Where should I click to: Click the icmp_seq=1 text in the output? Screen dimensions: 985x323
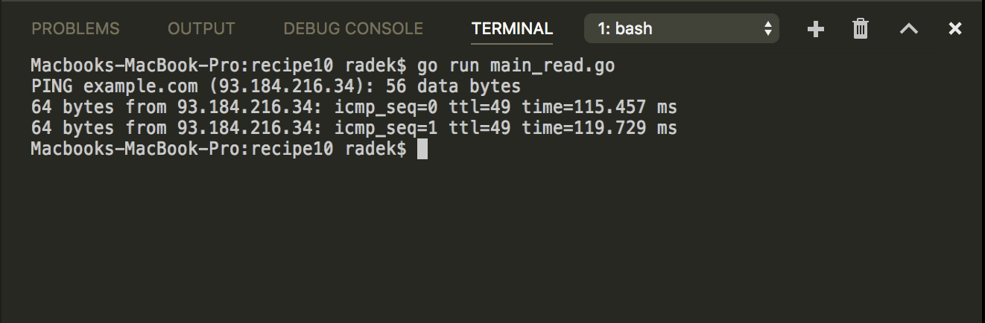pos(386,128)
